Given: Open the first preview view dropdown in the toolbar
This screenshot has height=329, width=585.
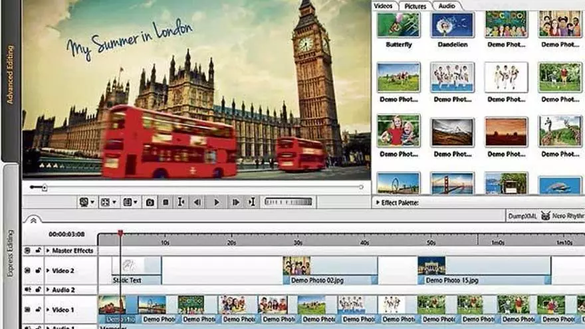Looking at the screenshot, I should tap(86, 202).
